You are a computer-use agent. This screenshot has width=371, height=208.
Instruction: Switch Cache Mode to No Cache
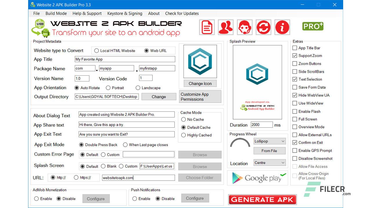click(x=183, y=119)
